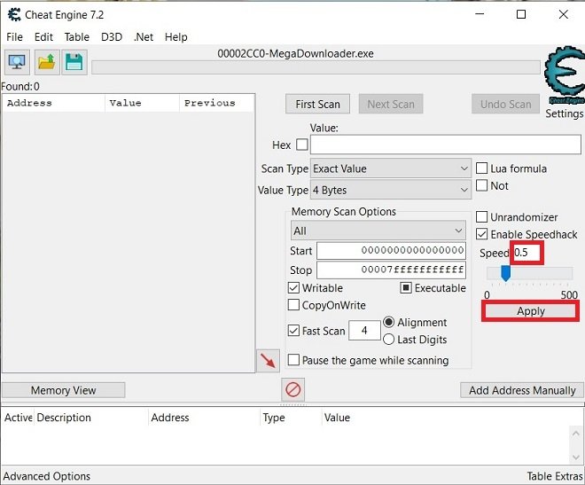Open the Table menu
The image size is (585, 485).
77,37
